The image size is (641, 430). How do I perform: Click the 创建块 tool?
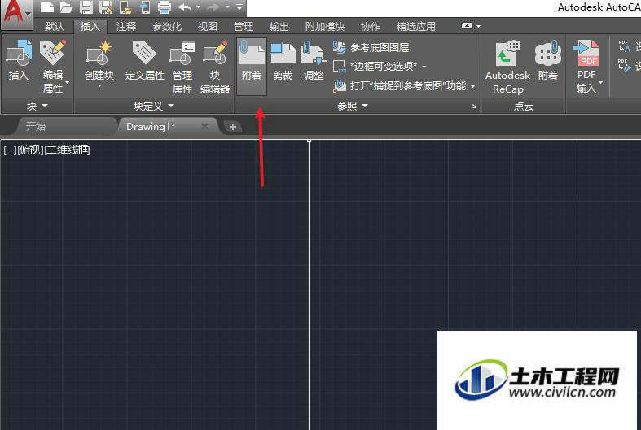coord(99,60)
